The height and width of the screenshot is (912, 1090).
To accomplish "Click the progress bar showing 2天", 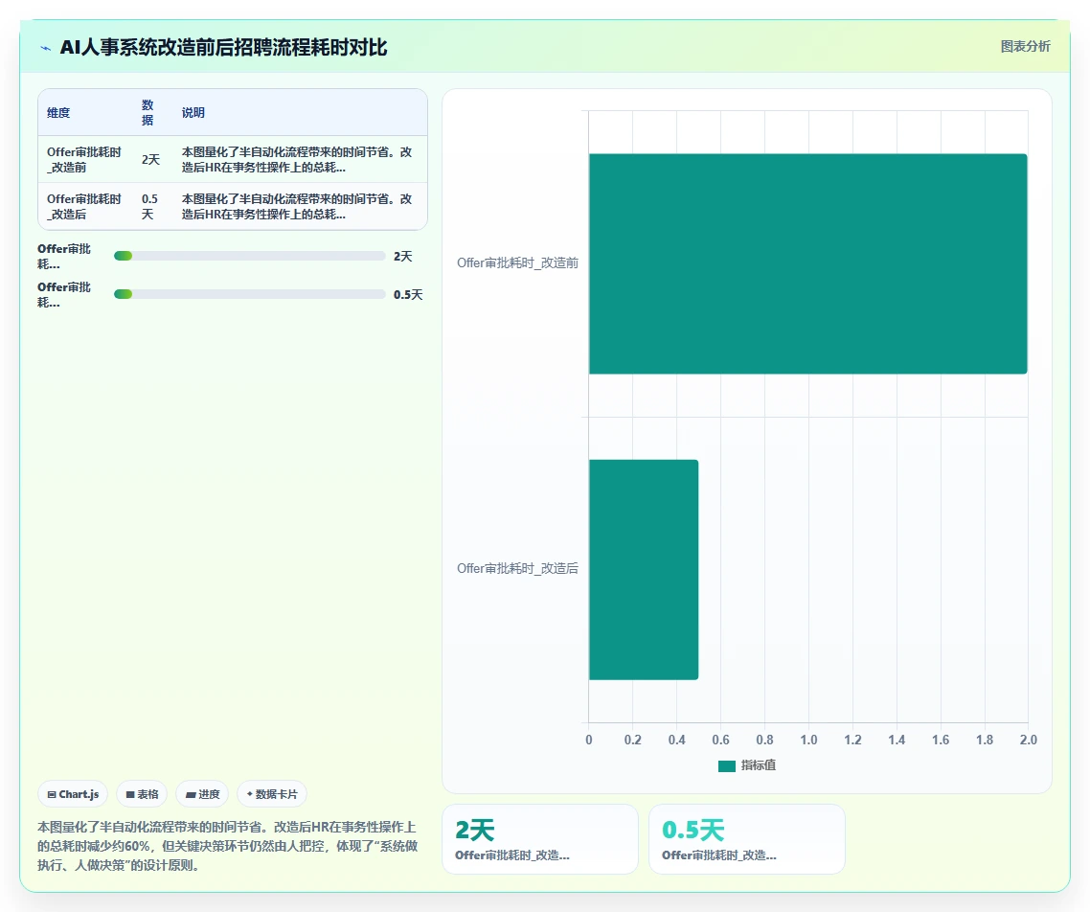I will [x=250, y=256].
